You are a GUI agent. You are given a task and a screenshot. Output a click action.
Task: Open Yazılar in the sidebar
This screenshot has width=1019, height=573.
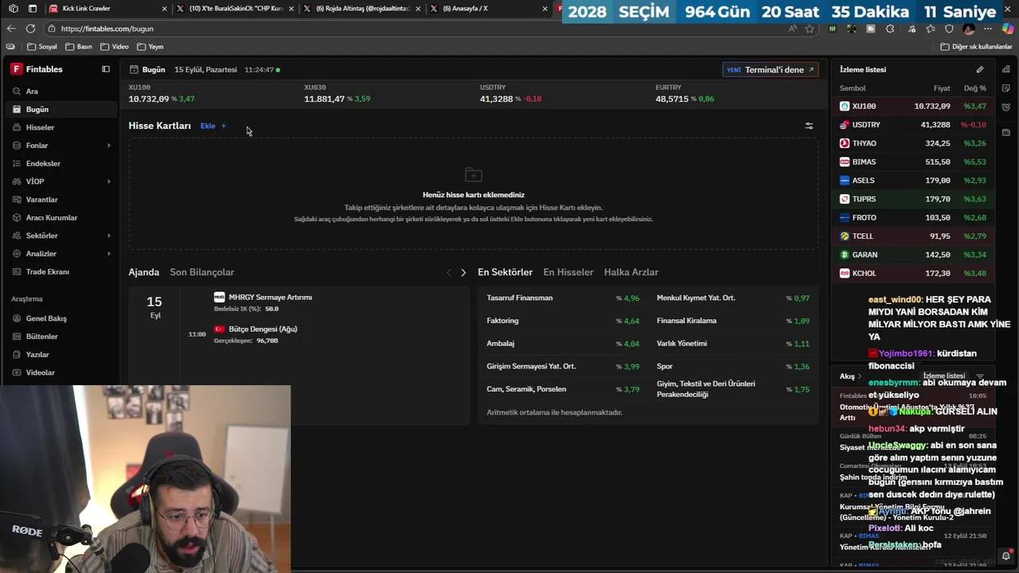[x=60, y=354]
